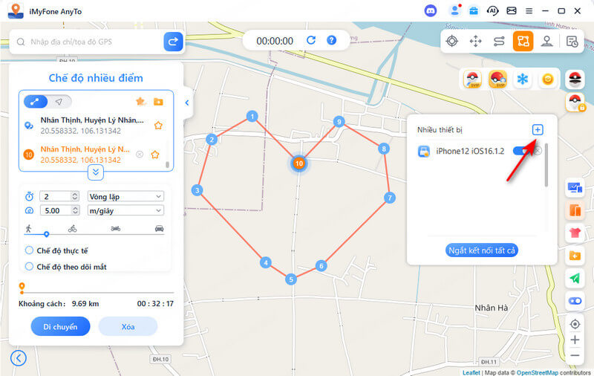The height and width of the screenshot is (376, 594).
Task: Enable Chế độ theo dõi mắt option
Action: click(x=30, y=266)
